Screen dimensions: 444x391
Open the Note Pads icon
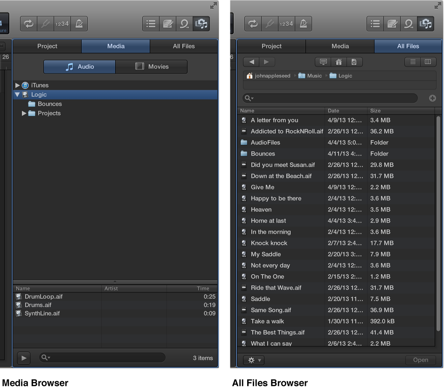pyautogui.click(x=168, y=24)
